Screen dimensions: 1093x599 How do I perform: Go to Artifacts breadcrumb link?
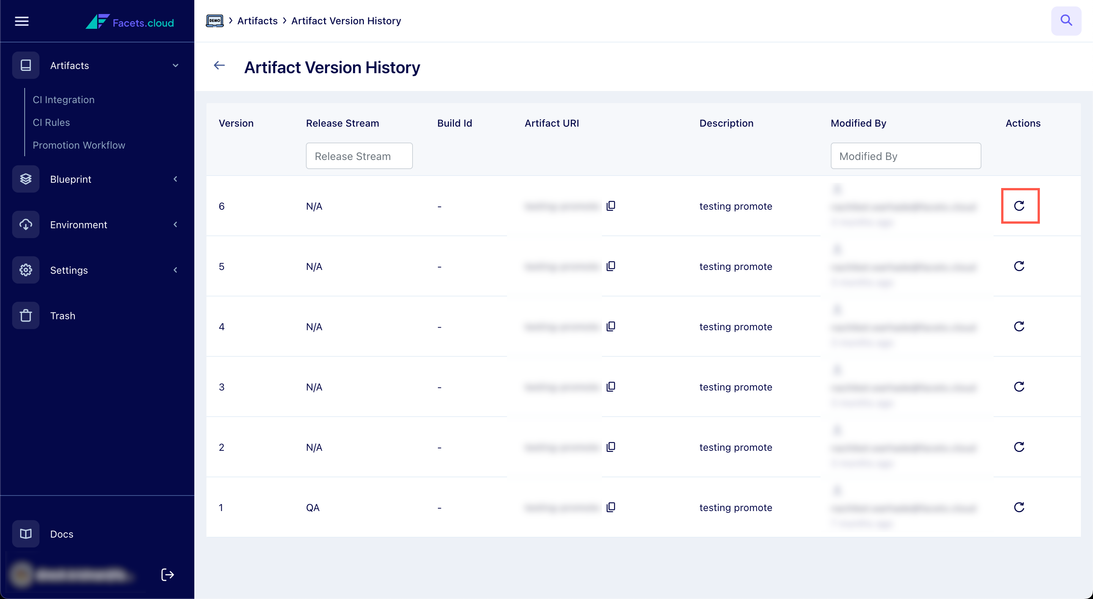click(x=257, y=21)
